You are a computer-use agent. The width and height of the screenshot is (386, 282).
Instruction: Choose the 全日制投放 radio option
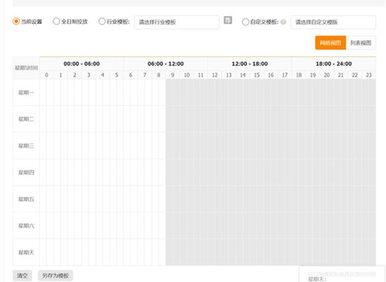56,22
